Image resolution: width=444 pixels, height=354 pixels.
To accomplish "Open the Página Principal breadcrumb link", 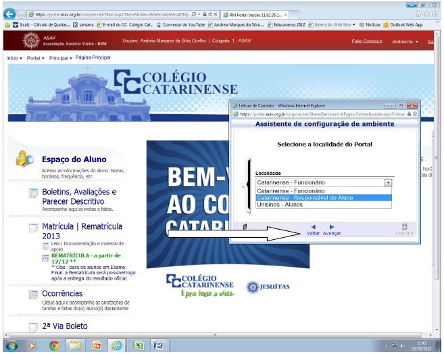I will click(x=93, y=57).
